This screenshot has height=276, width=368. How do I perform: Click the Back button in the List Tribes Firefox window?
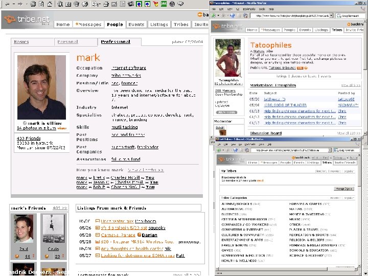coord(219,150)
